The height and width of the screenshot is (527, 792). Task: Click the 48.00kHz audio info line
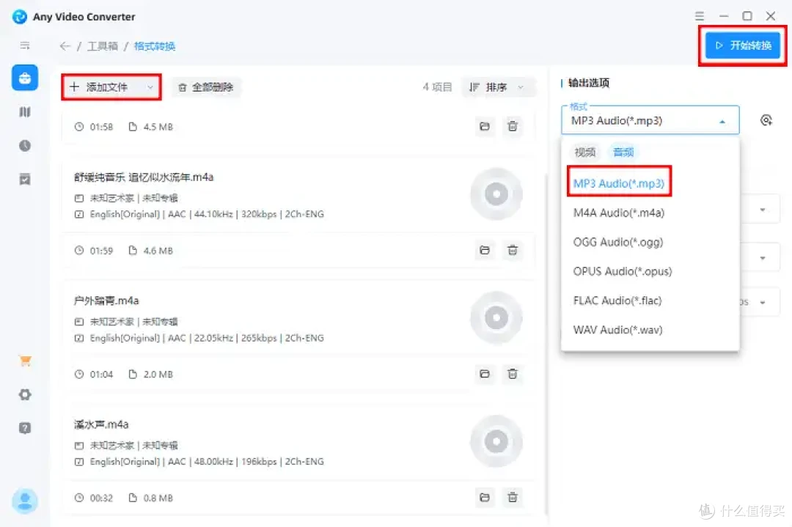click(x=207, y=461)
